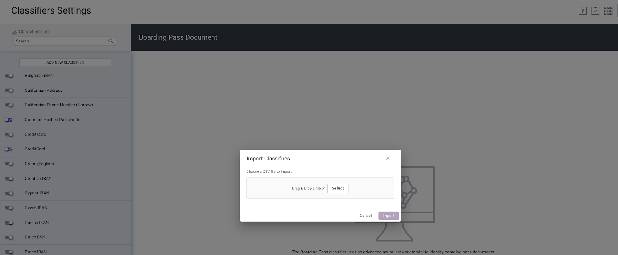Toggle the Californian Phone Number (Narrow) classifier
618x255 pixels.
pos(9,105)
